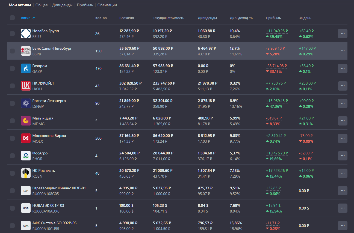Viewport: 354px width, 233px height.
Task: Click the Мать и дитя logo icon
Action: (26, 121)
